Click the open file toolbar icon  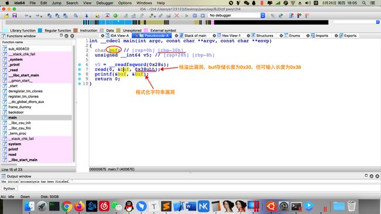pyautogui.click(x=6, y=16)
